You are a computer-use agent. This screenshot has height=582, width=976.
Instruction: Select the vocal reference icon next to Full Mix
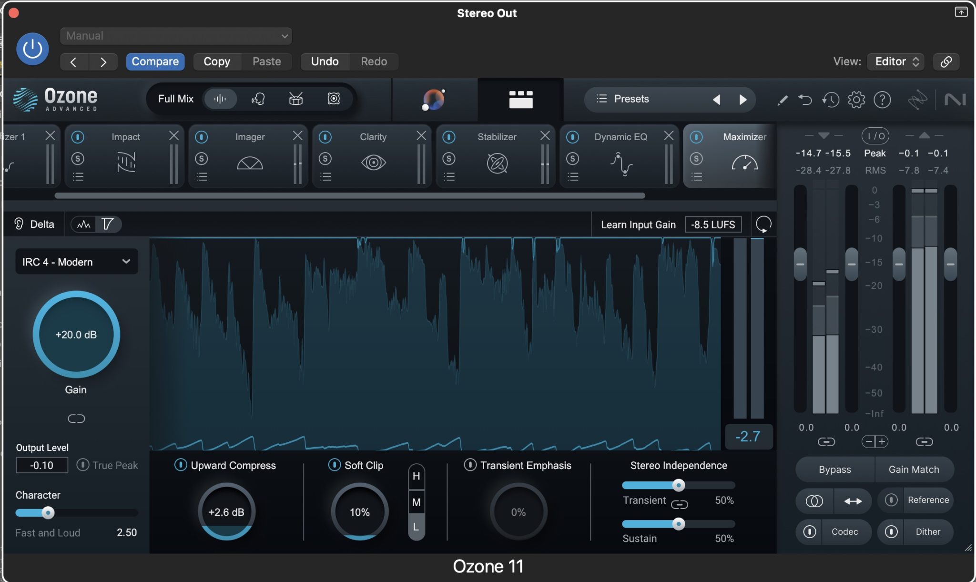point(258,98)
